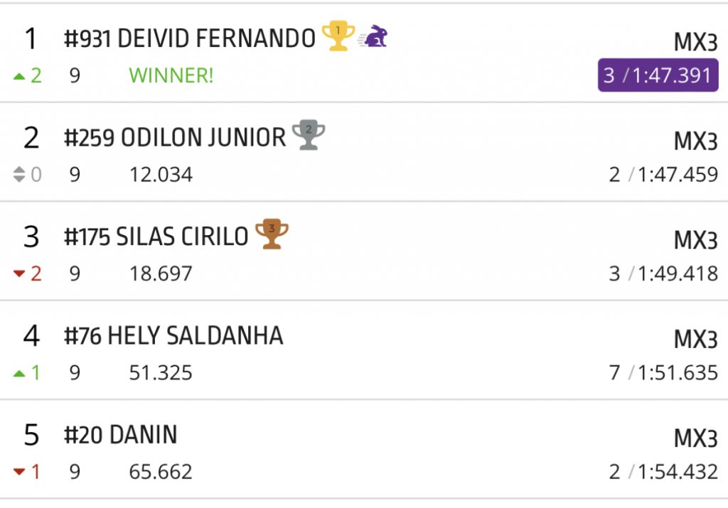Viewport: 728px width, 508px height.
Task: Click the silver second-place trophy icon
Action: tap(309, 135)
